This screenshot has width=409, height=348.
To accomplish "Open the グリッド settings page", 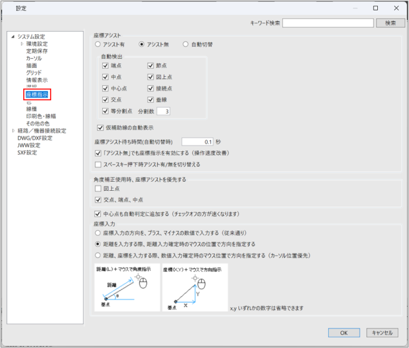I will (x=34, y=72).
